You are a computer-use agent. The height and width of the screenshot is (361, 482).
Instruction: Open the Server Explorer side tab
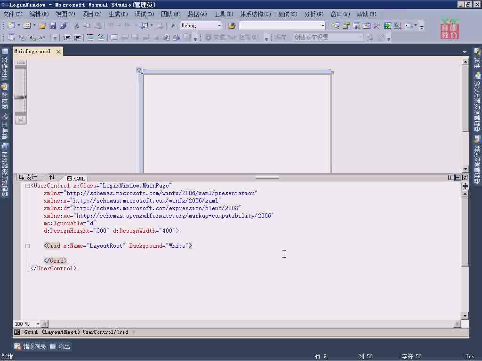(x=5, y=170)
